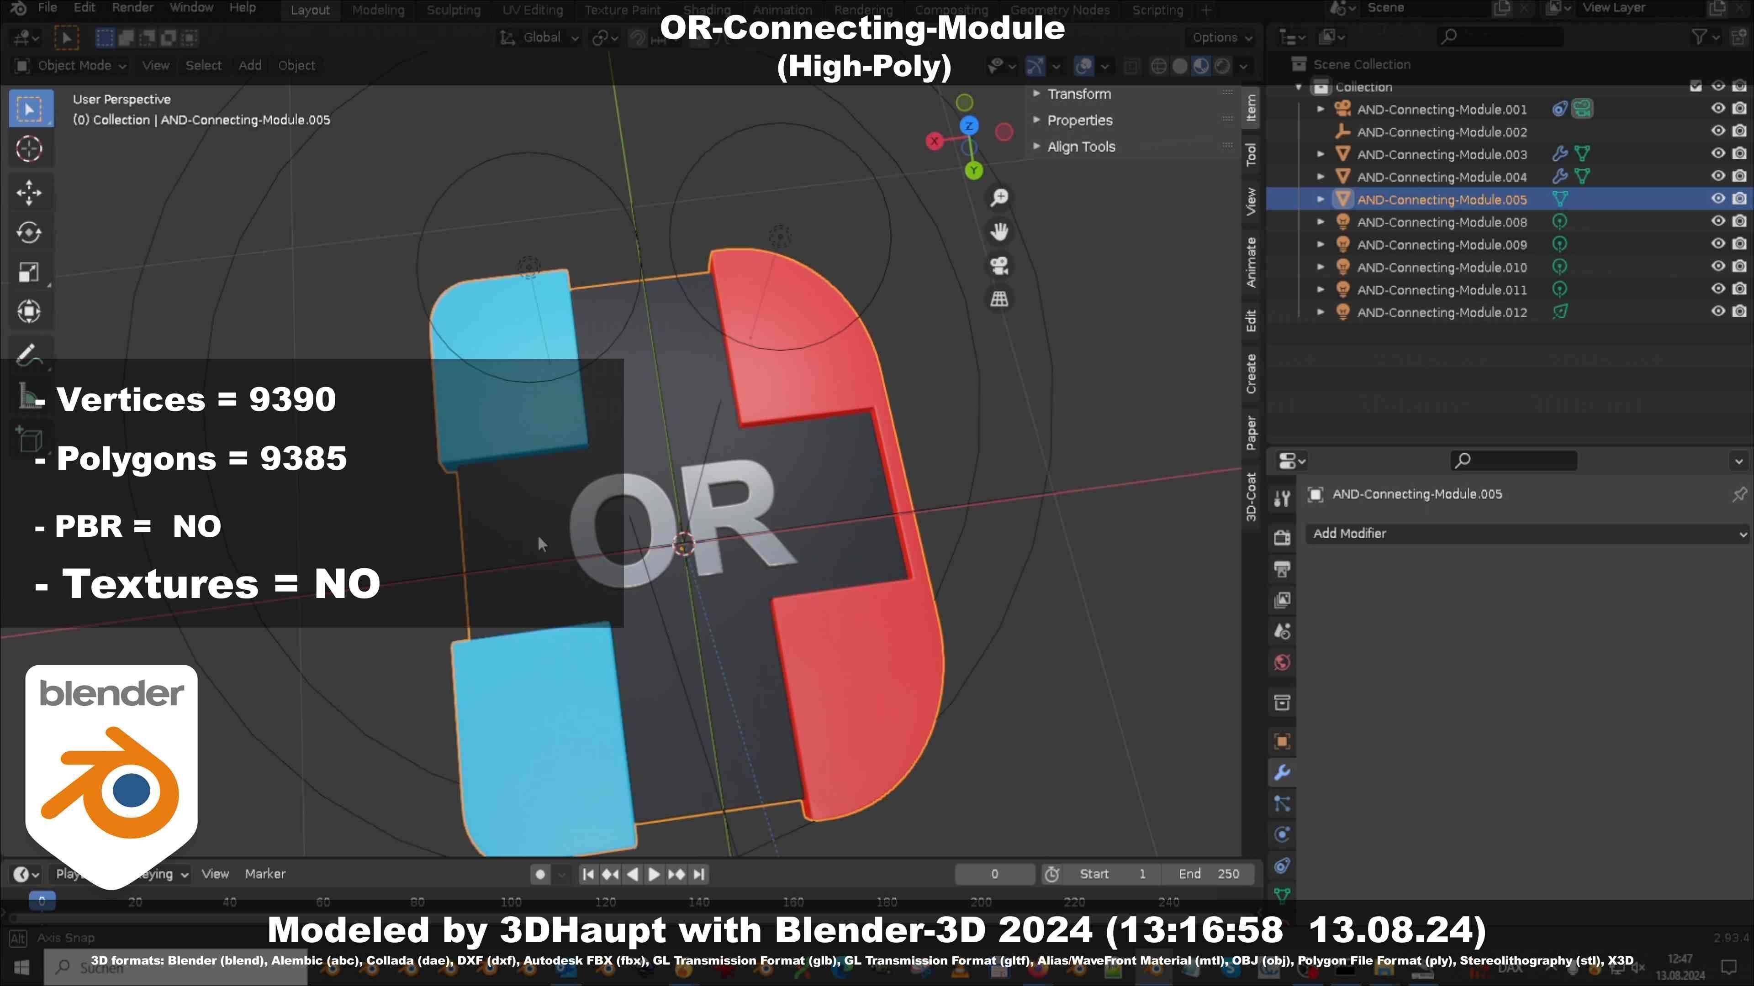Toggle Collection exclude checkbox in outliner
This screenshot has height=986, width=1754.
click(x=1696, y=86)
